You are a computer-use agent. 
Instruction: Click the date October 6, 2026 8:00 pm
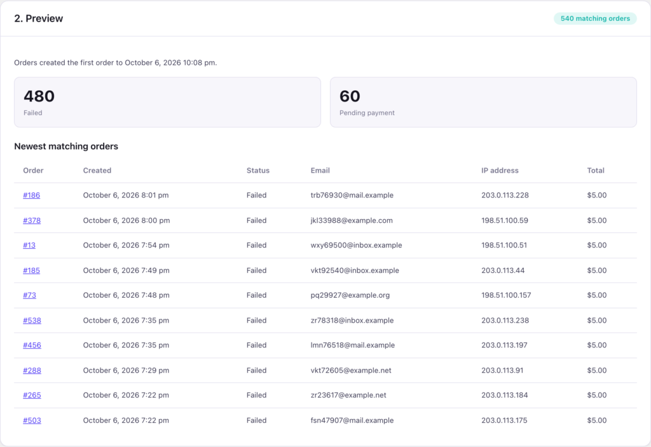coord(127,220)
